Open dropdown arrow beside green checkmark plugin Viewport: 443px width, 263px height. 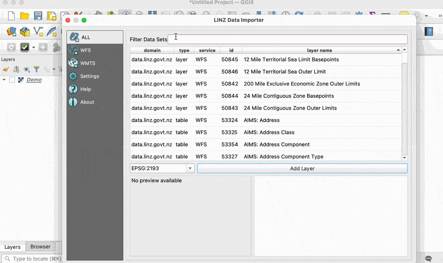tap(34, 47)
